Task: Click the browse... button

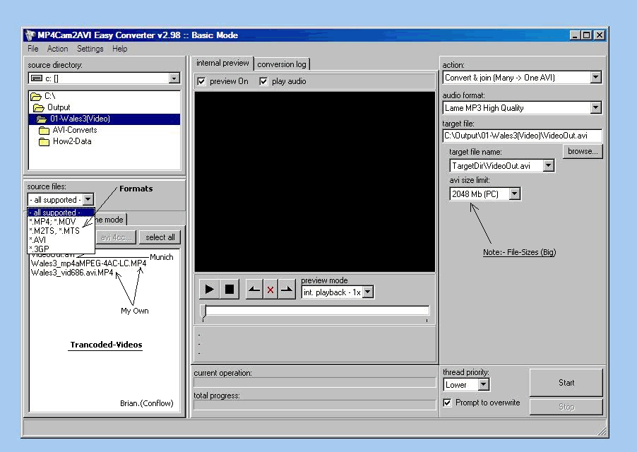Action: coord(583,151)
